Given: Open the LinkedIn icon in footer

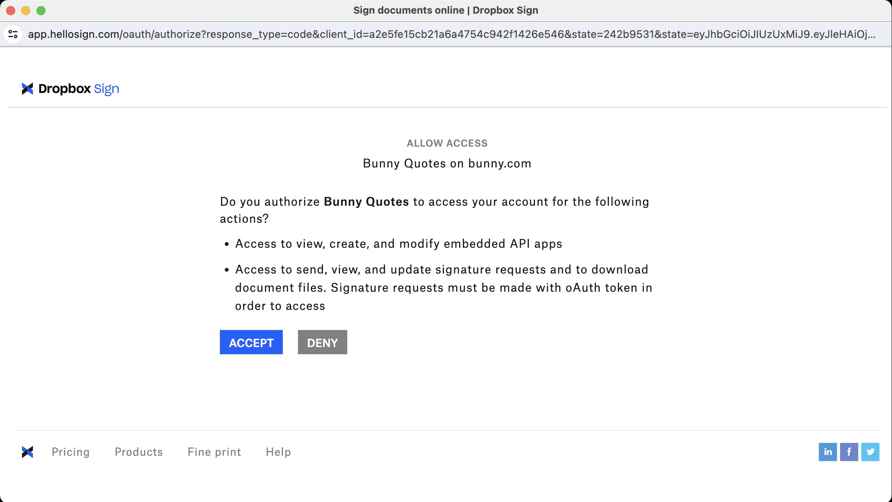Looking at the screenshot, I should [828, 452].
